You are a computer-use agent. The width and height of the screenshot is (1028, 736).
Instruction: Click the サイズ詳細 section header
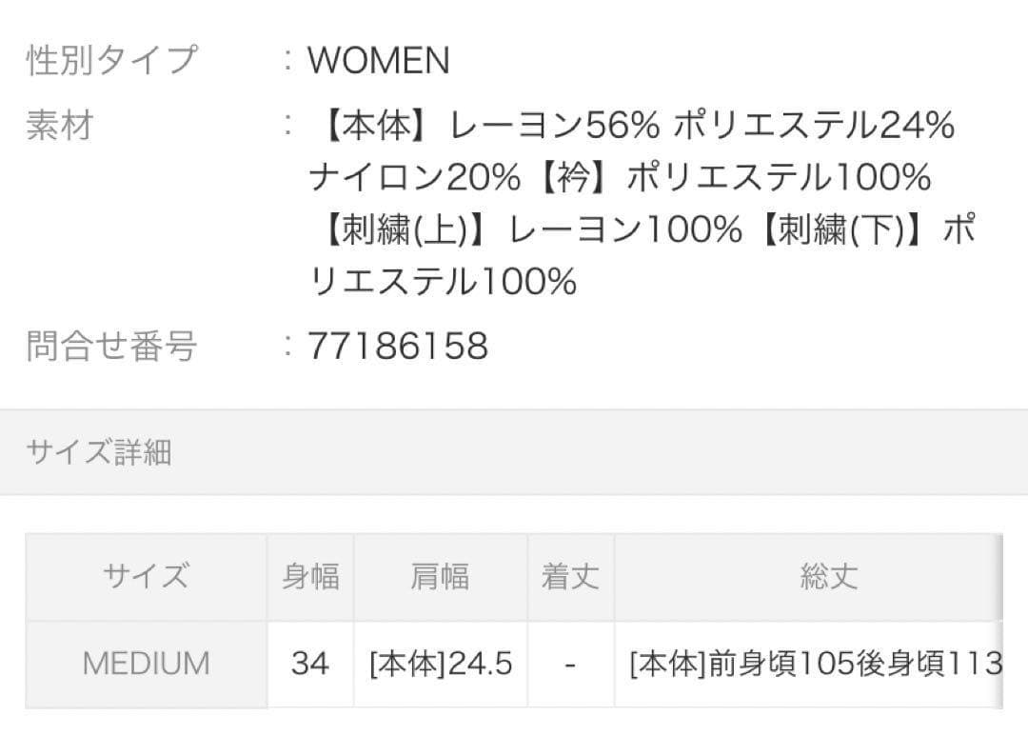(99, 452)
